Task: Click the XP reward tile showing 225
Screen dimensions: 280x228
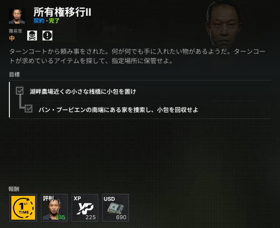Action: pos(85,208)
